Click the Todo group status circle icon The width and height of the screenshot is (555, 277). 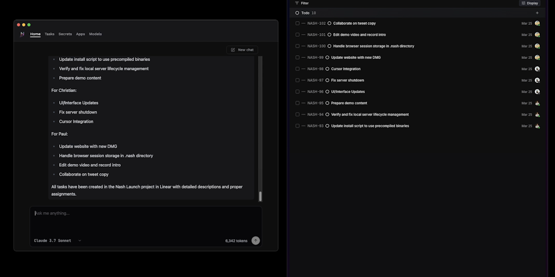point(298,13)
